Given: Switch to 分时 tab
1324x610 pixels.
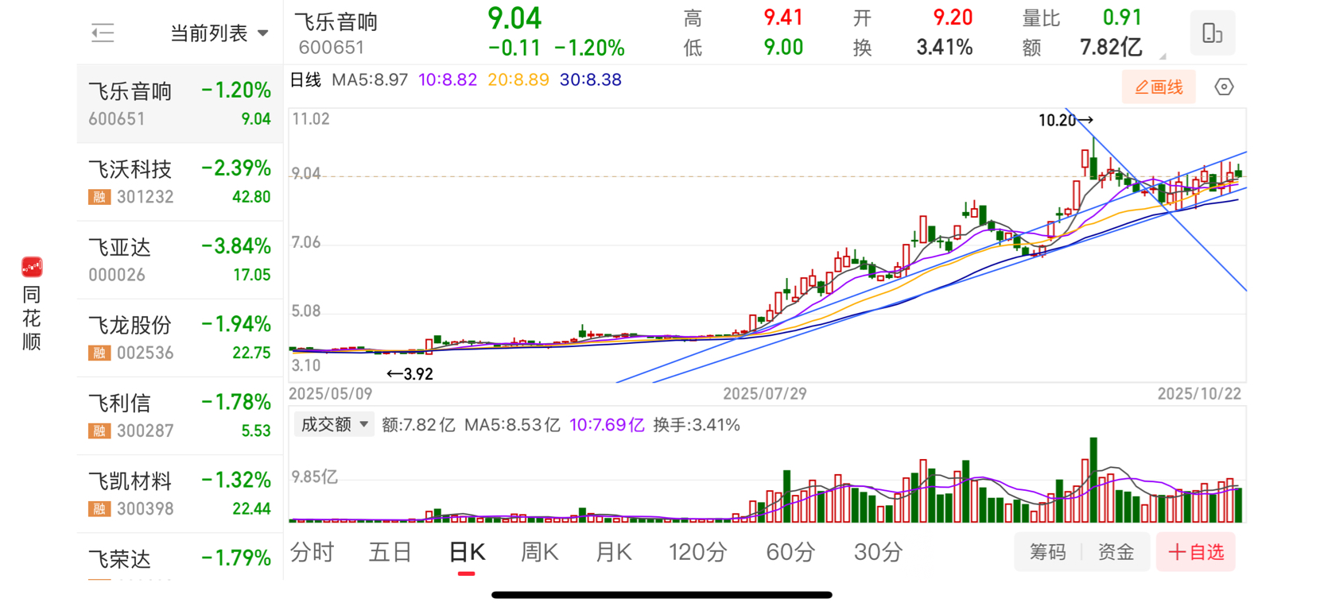Looking at the screenshot, I should [312, 552].
